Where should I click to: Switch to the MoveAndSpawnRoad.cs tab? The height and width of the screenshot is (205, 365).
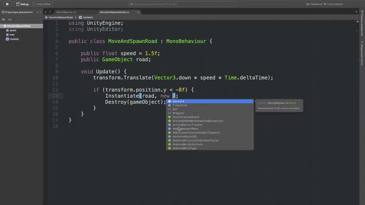(x=115, y=12)
